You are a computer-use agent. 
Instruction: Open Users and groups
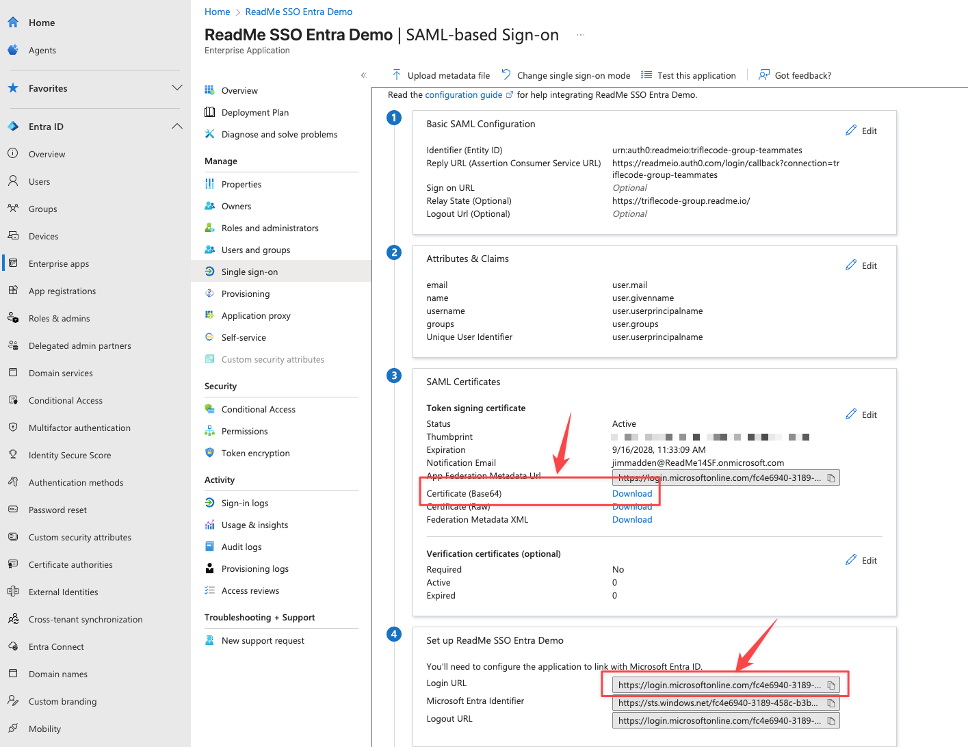(256, 250)
